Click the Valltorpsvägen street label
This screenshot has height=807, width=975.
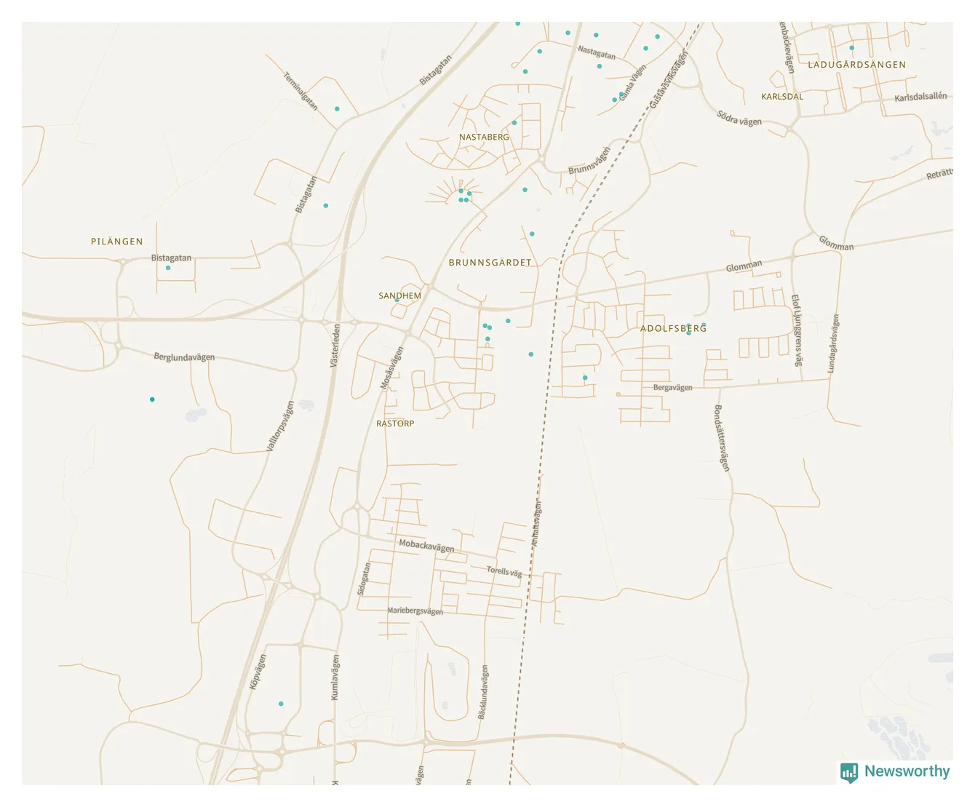(281, 426)
